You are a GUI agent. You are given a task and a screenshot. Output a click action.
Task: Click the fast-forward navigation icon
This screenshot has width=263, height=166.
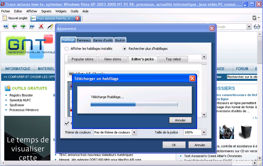(x=32, y=26)
